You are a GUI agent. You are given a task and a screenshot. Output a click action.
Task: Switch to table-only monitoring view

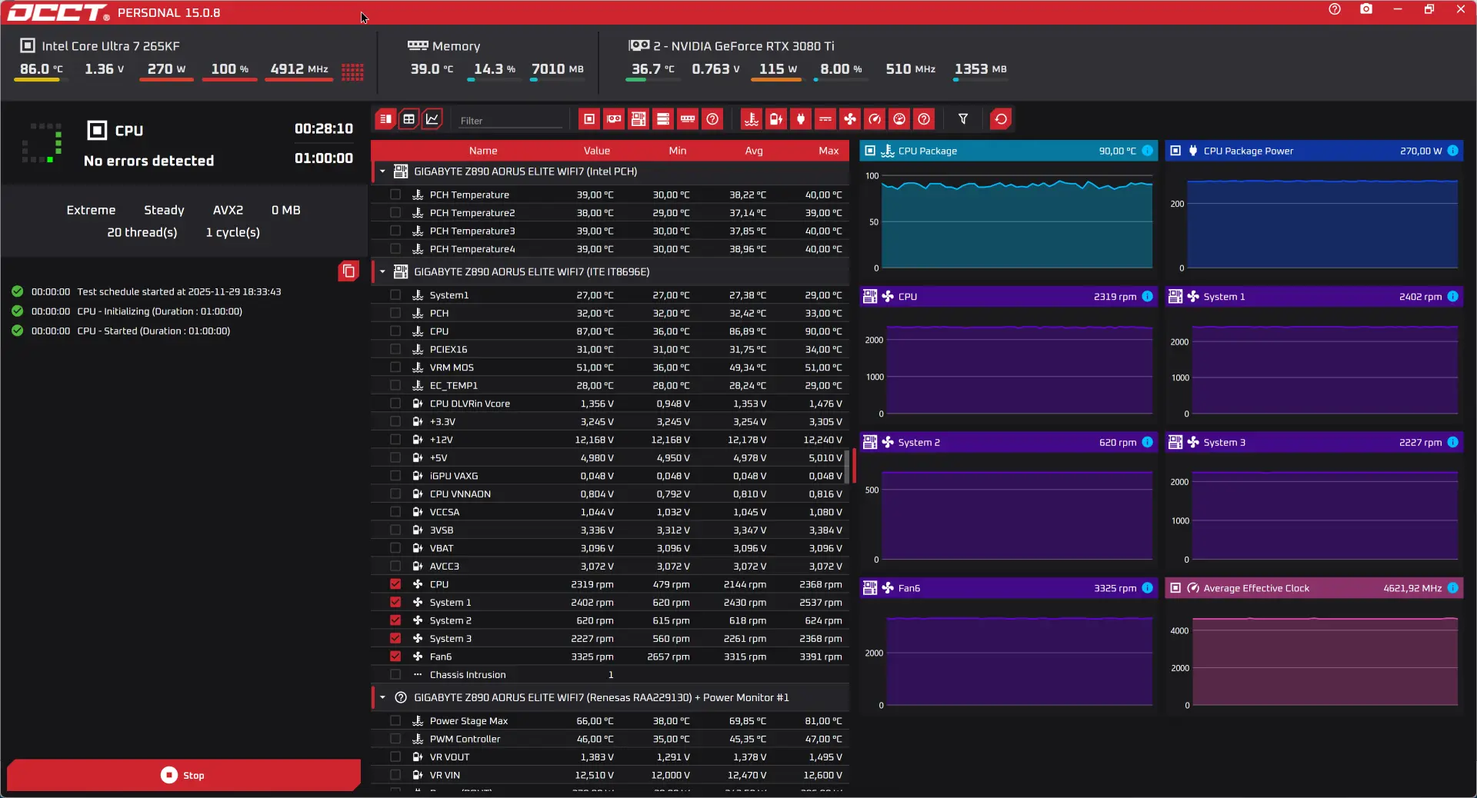tap(409, 119)
